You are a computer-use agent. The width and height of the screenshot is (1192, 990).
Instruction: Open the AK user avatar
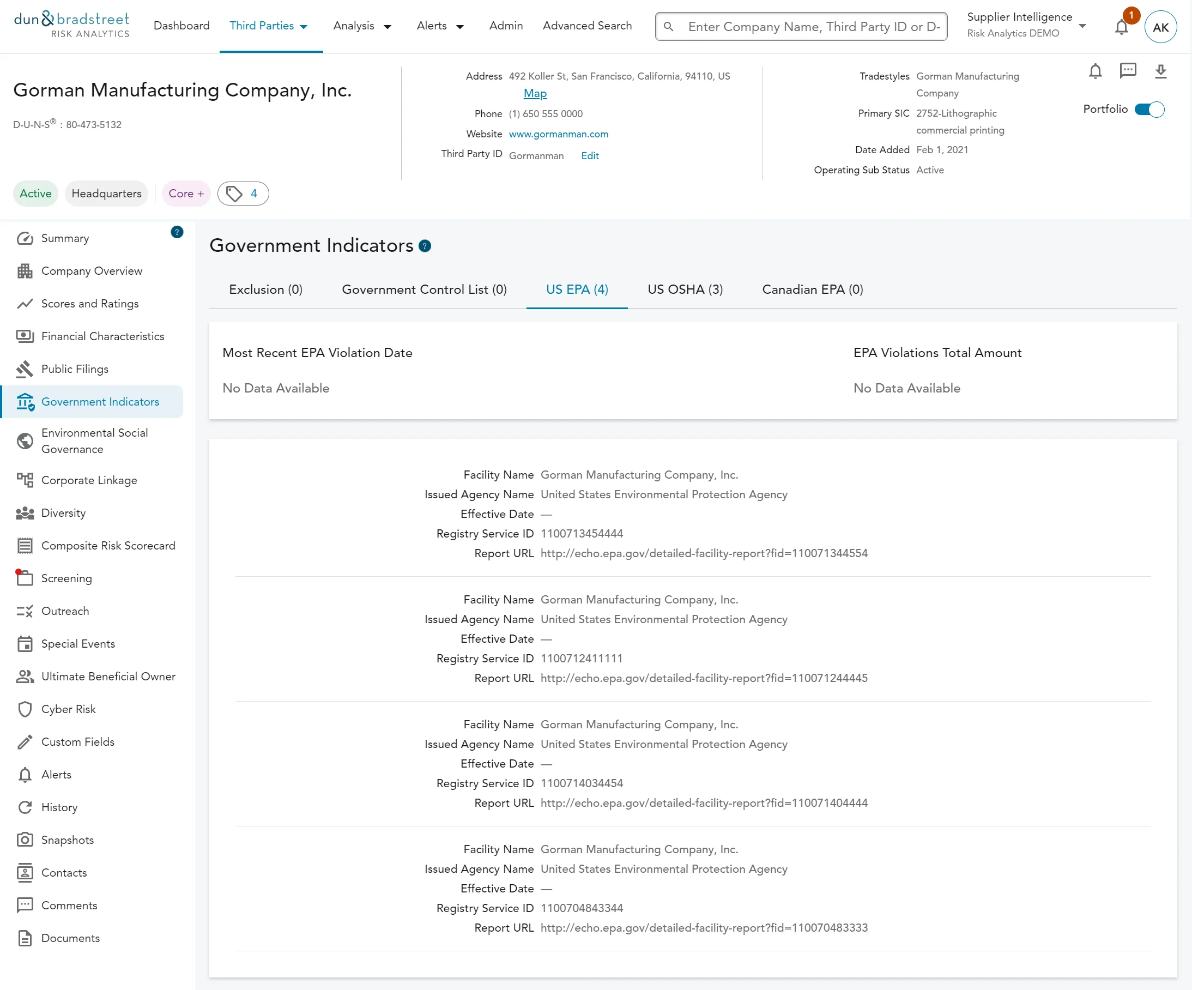[1160, 27]
